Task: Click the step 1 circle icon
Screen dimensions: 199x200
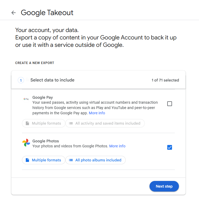Action: point(21,80)
